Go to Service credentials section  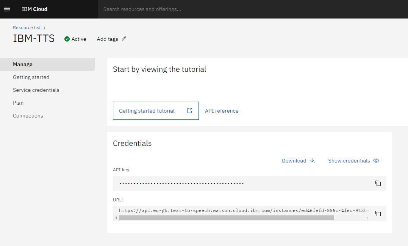pyautogui.click(x=36, y=90)
